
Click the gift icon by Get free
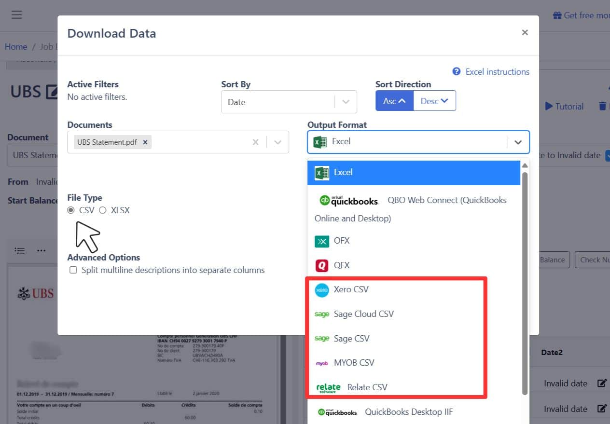(x=557, y=15)
